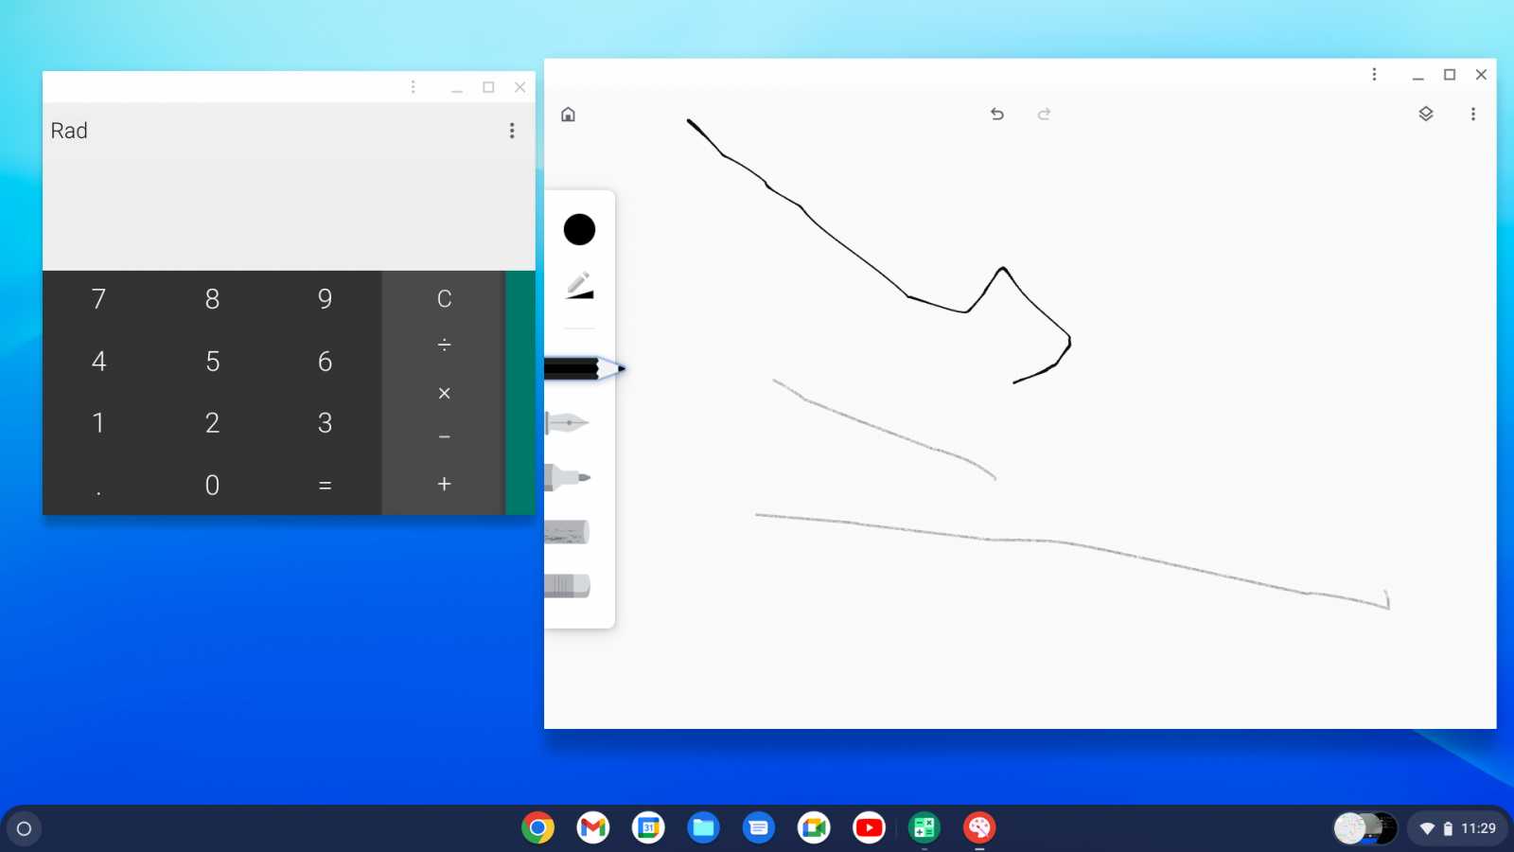Maximize the calculator window
This screenshot has height=852, width=1514.
coord(488,87)
